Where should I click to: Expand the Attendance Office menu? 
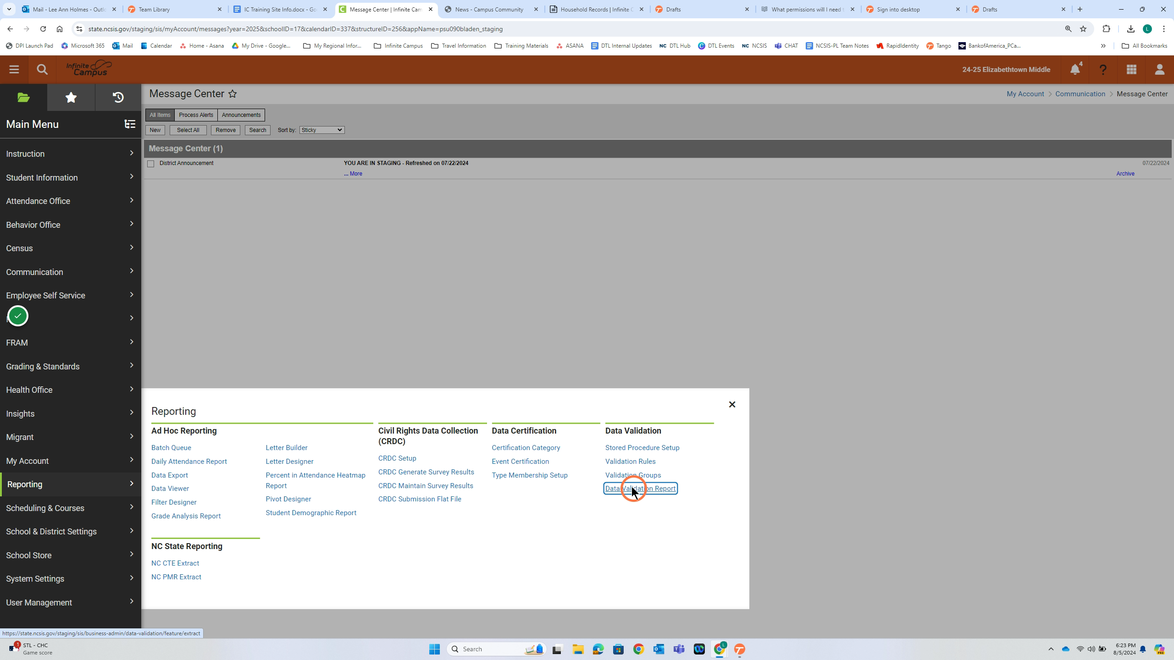(x=71, y=201)
